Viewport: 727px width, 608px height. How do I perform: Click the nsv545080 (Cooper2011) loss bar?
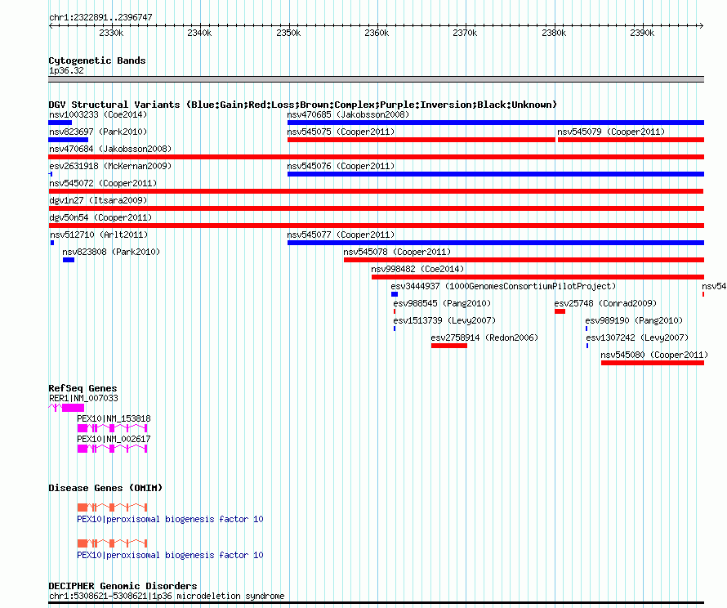(x=653, y=363)
